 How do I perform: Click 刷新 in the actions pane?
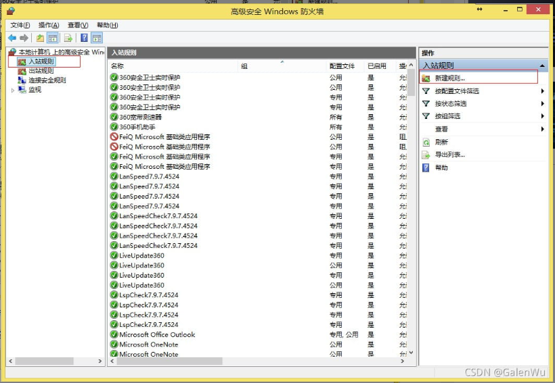(441, 142)
